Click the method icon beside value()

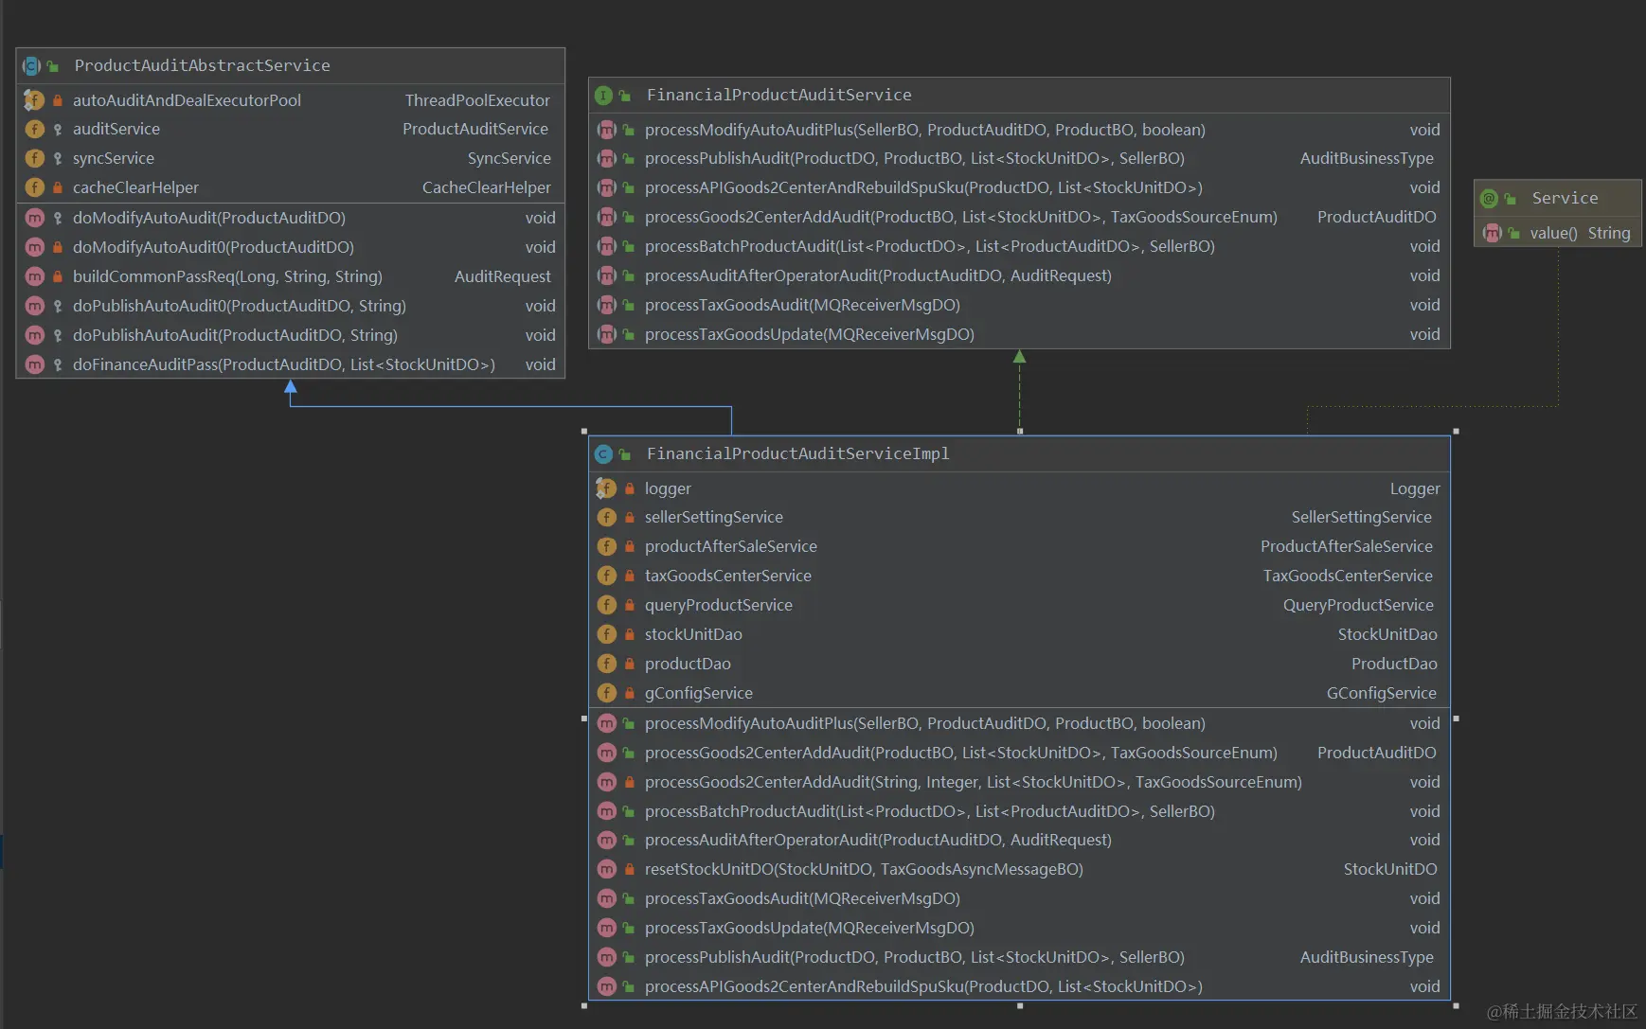[x=1492, y=233]
